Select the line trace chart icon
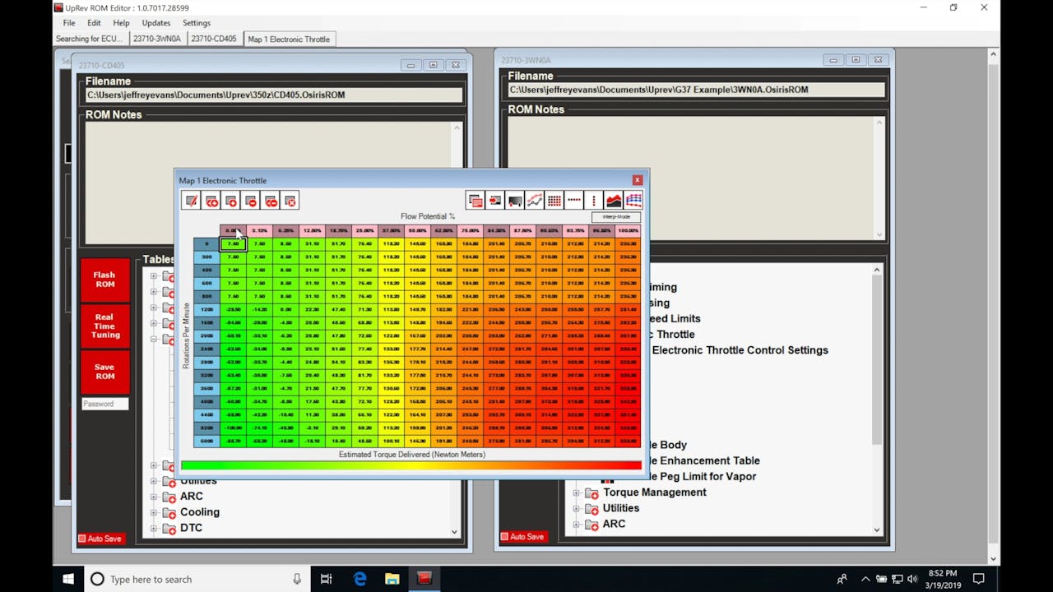Image resolution: width=1053 pixels, height=592 pixels. coord(533,200)
